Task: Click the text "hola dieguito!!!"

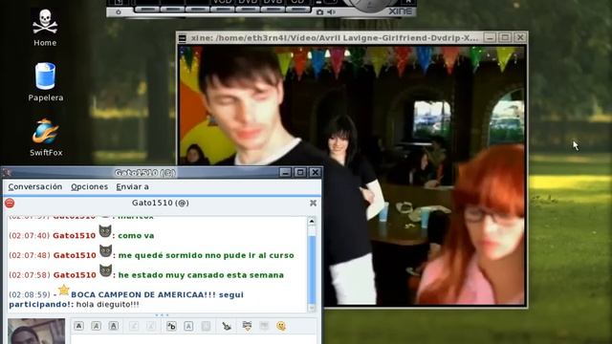Action: coord(107,305)
